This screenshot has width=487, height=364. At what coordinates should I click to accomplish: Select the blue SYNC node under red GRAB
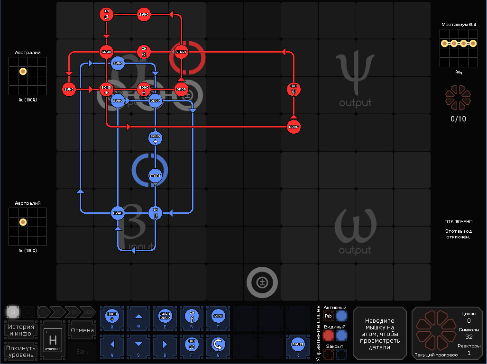pyautogui.click(x=118, y=64)
